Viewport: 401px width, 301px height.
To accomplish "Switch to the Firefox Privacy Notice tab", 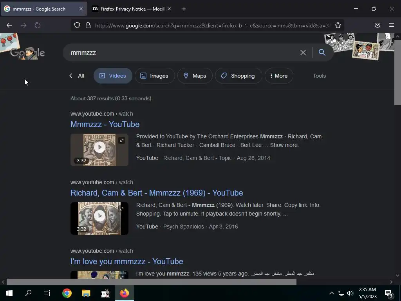I will point(132,9).
